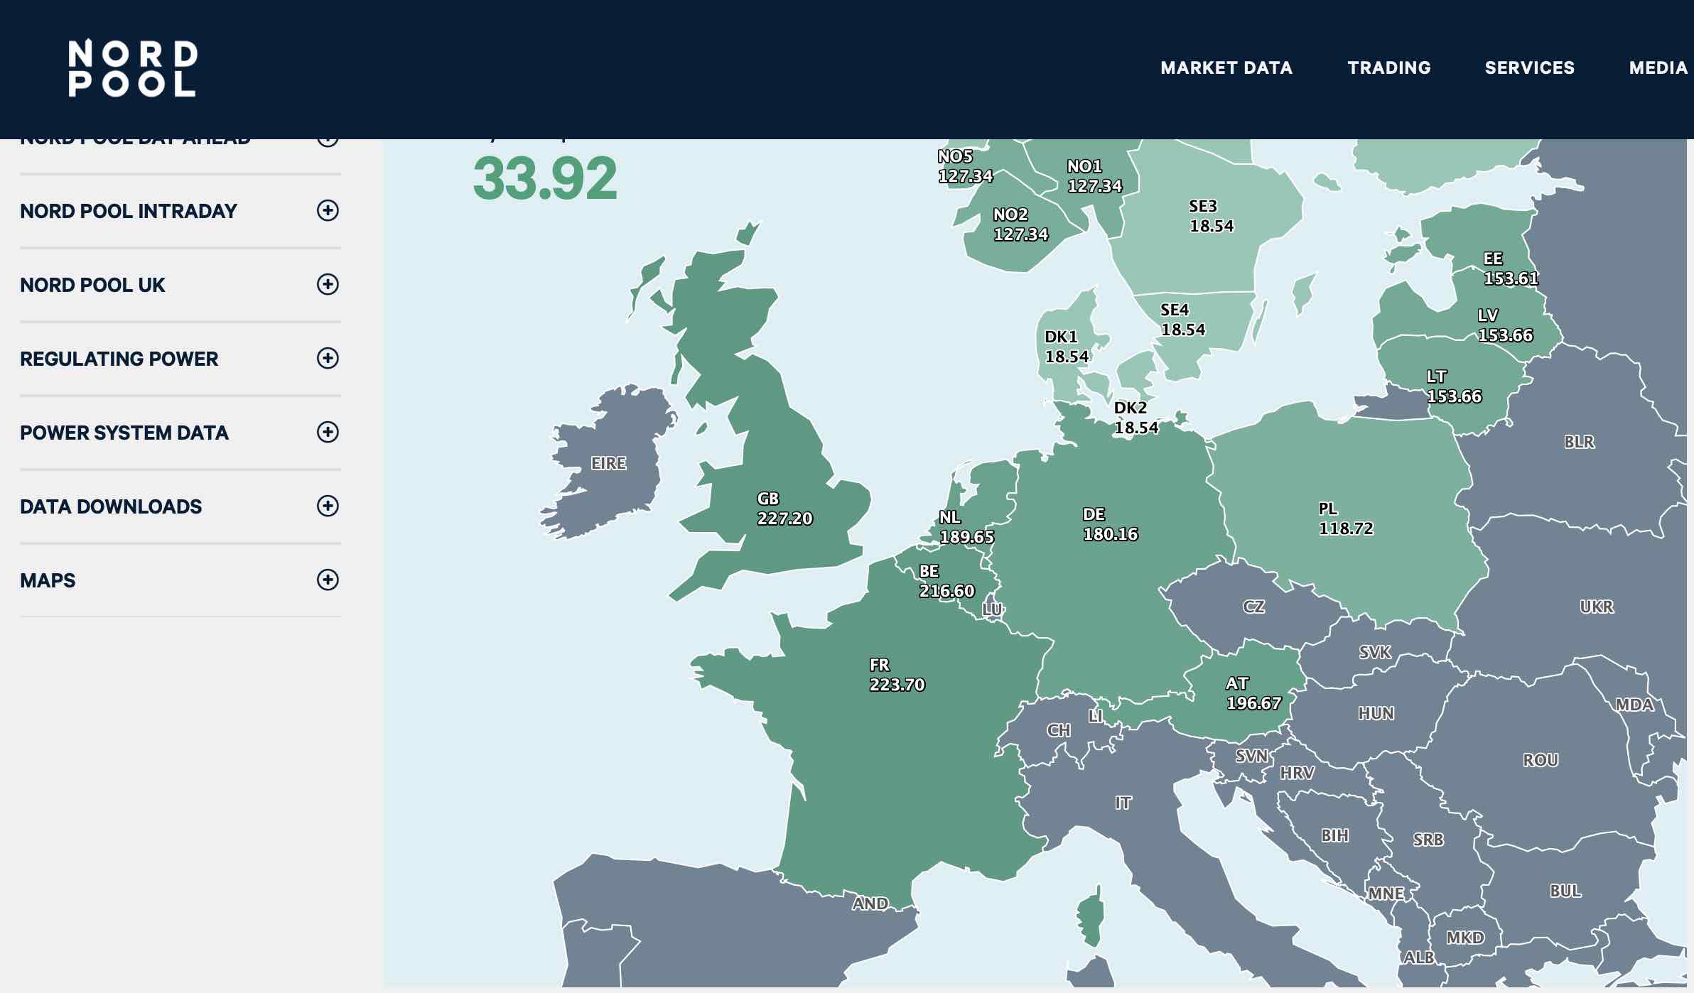Expand the Power System Data section

pyautogui.click(x=124, y=433)
